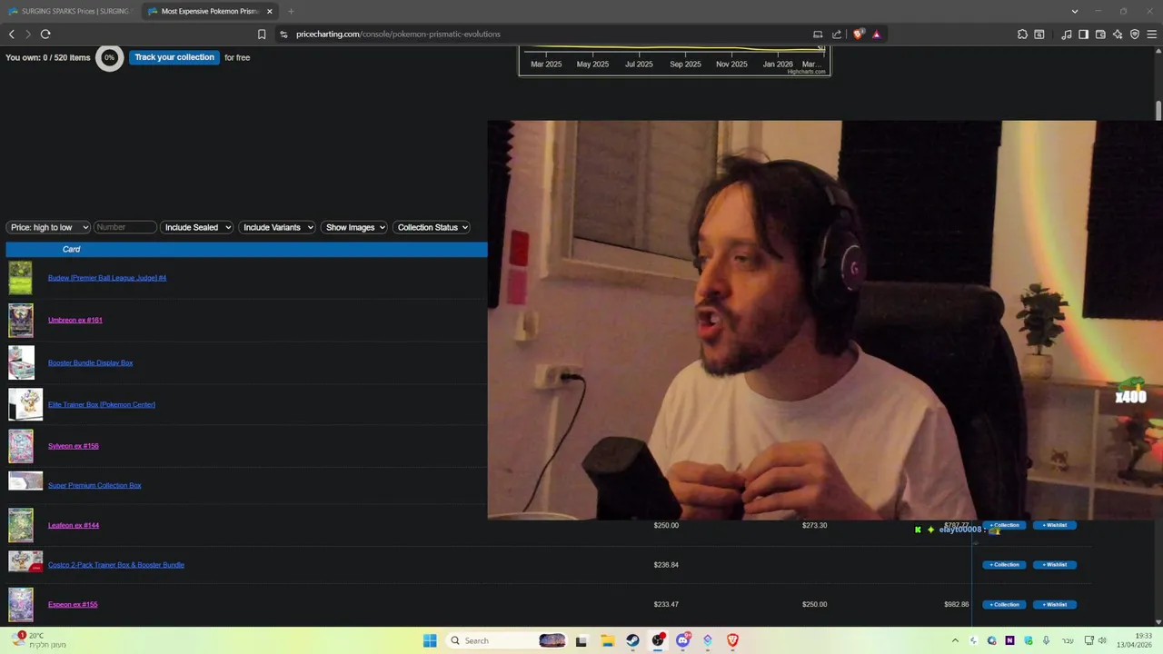This screenshot has height=654, width=1163.
Task: Click the Track your collection button
Action: point(174,57)
